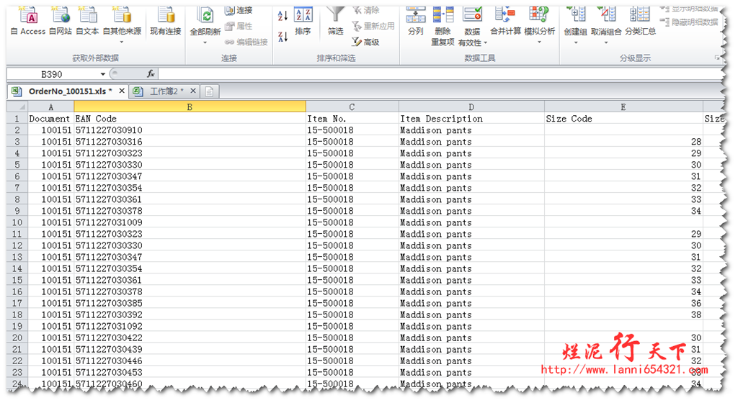Screen dimensions: 738x403
Task: Click the 分类汇总 subtotal icon
Action: coord(640,19)
